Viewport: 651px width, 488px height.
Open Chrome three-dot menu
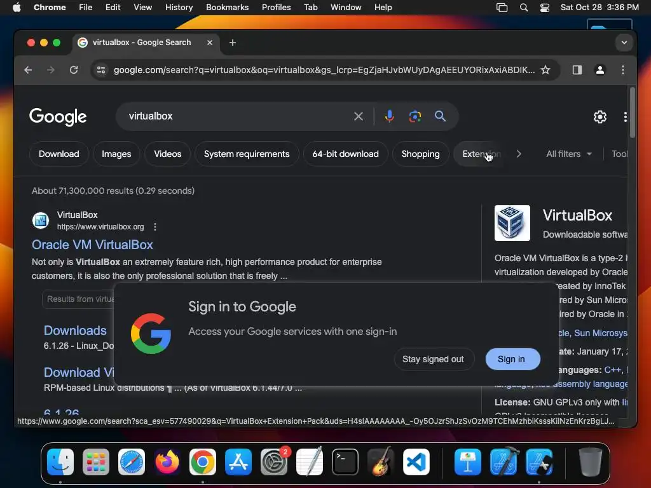[623, 70]
